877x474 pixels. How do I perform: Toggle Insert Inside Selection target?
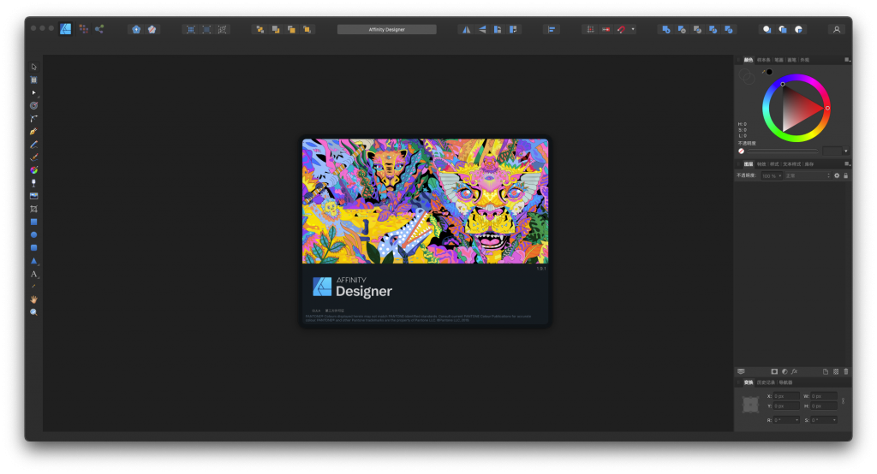point(799,30)
